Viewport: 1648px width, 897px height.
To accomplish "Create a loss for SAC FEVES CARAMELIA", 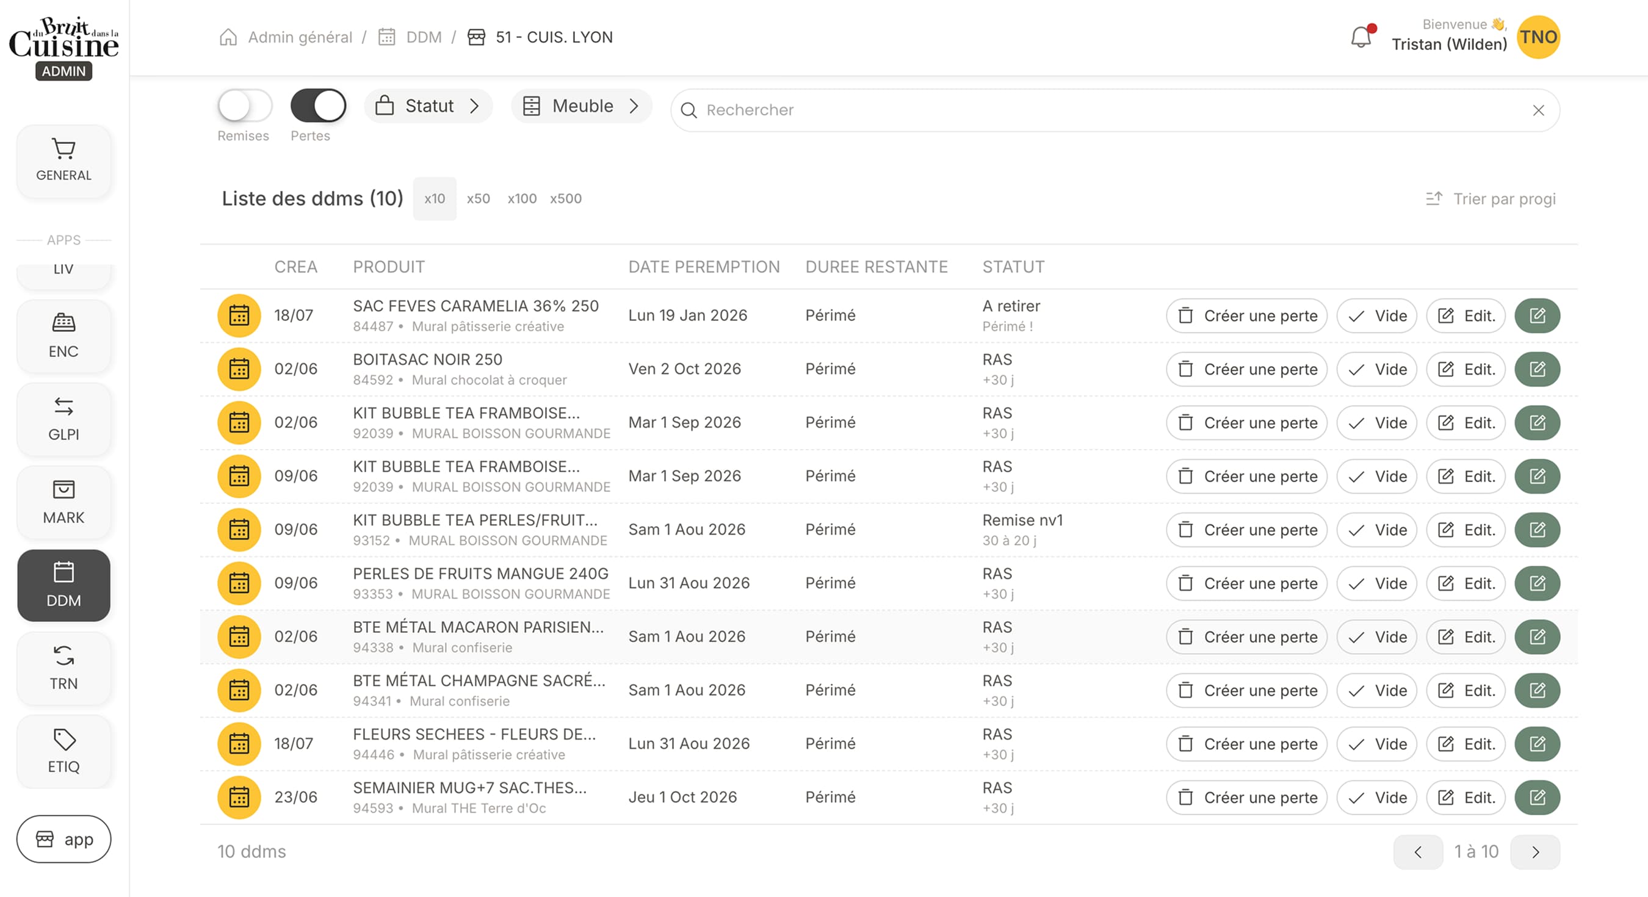I will coord(1246,315).
